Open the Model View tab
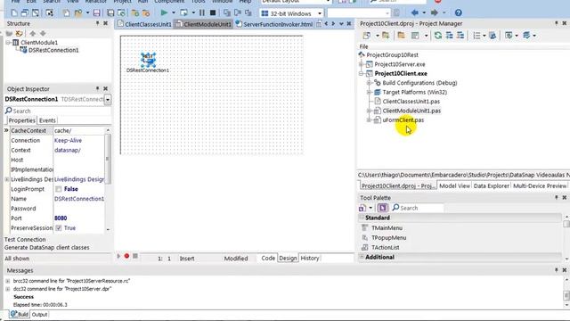Screen dimensions: 570x321 point(454,185)
